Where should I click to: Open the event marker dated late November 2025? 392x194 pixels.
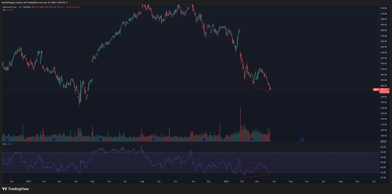(204, 139)
